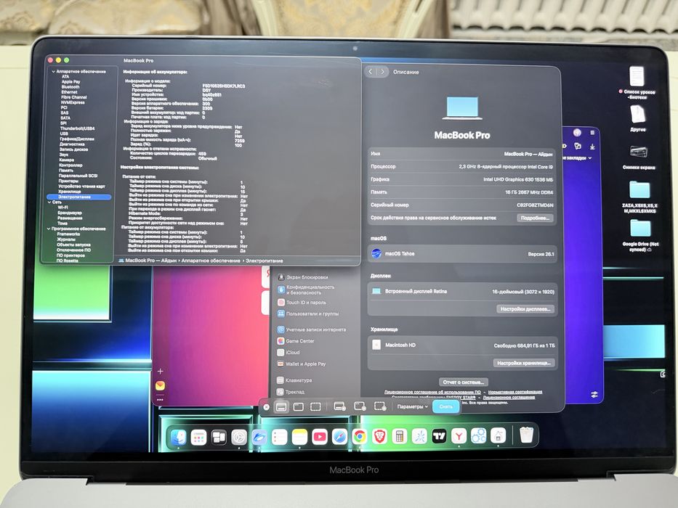Launch Reminders app from Dock
The height and width of the screenshot is (508, 678).
point(279,437)
